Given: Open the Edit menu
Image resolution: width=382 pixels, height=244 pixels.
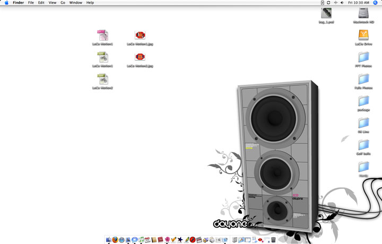Looking at the screenshot, I should (x=41, y=3).
